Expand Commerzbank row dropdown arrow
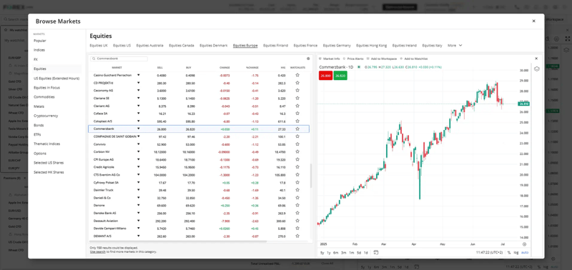The image size is (572, 270). 138,129
